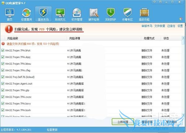Screen dimensions: 186x133
Task: Click scrollbar down arrow of risk list
Action: pos(183,115)
